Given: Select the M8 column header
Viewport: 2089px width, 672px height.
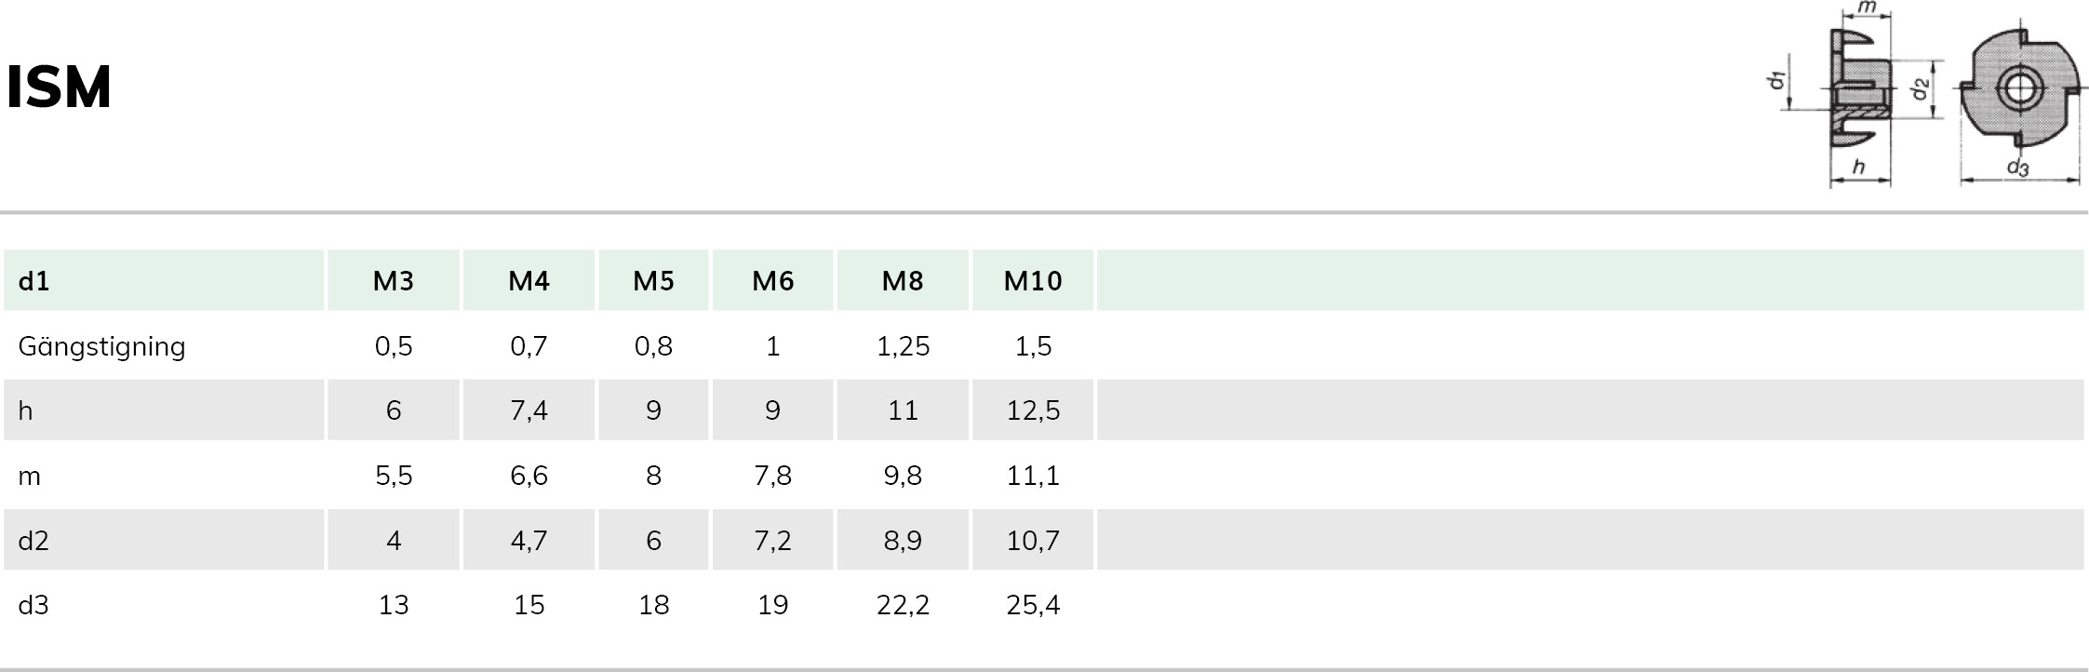Looking at the screenshot, I should [903, 280].
